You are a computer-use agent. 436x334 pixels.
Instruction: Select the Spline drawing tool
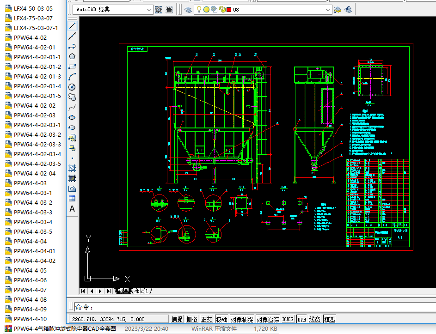[x=72, y=107]
